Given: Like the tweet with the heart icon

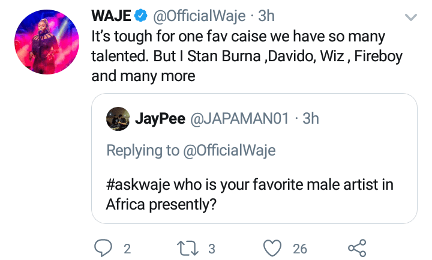Looking at the screenshot, I should tap(274, 247).
